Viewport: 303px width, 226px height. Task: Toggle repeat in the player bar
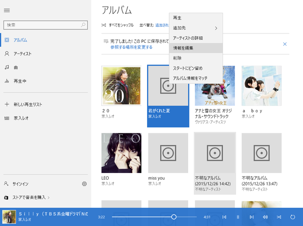pyautogui.click(x=293, y=217)
